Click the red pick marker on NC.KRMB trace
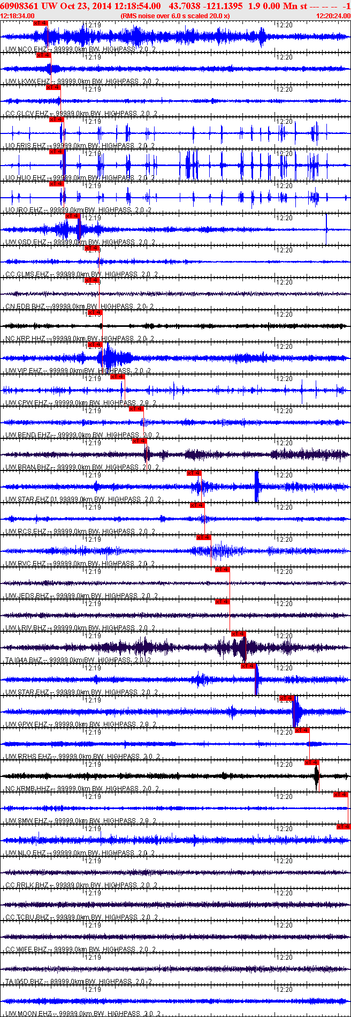The width and height of the screenshot is (351, 1017). click(311, 762)
